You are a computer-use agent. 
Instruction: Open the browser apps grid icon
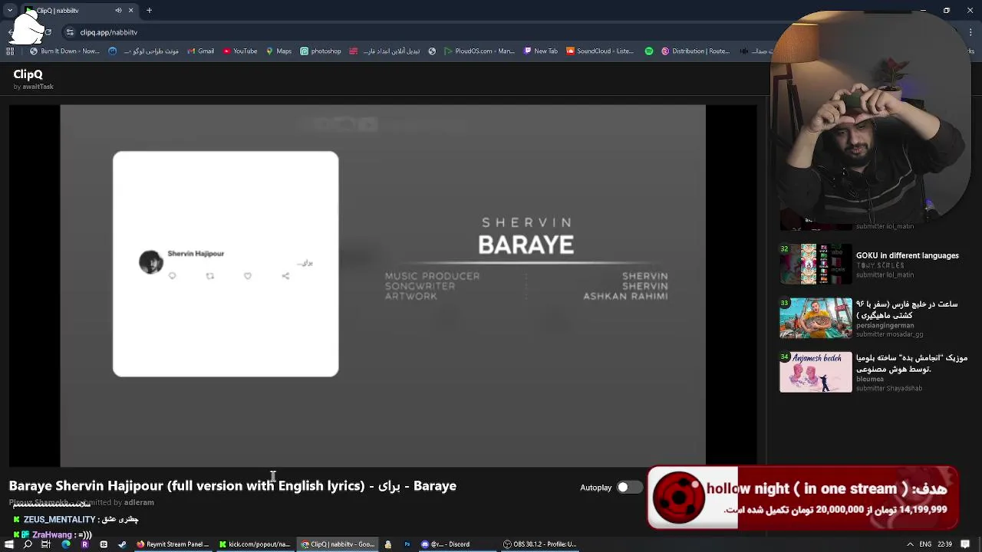pyautogui.click(x=10, y=51)
